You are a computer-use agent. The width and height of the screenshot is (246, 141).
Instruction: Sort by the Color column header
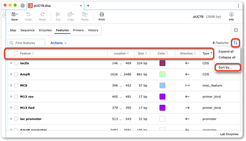pos(163,53)
